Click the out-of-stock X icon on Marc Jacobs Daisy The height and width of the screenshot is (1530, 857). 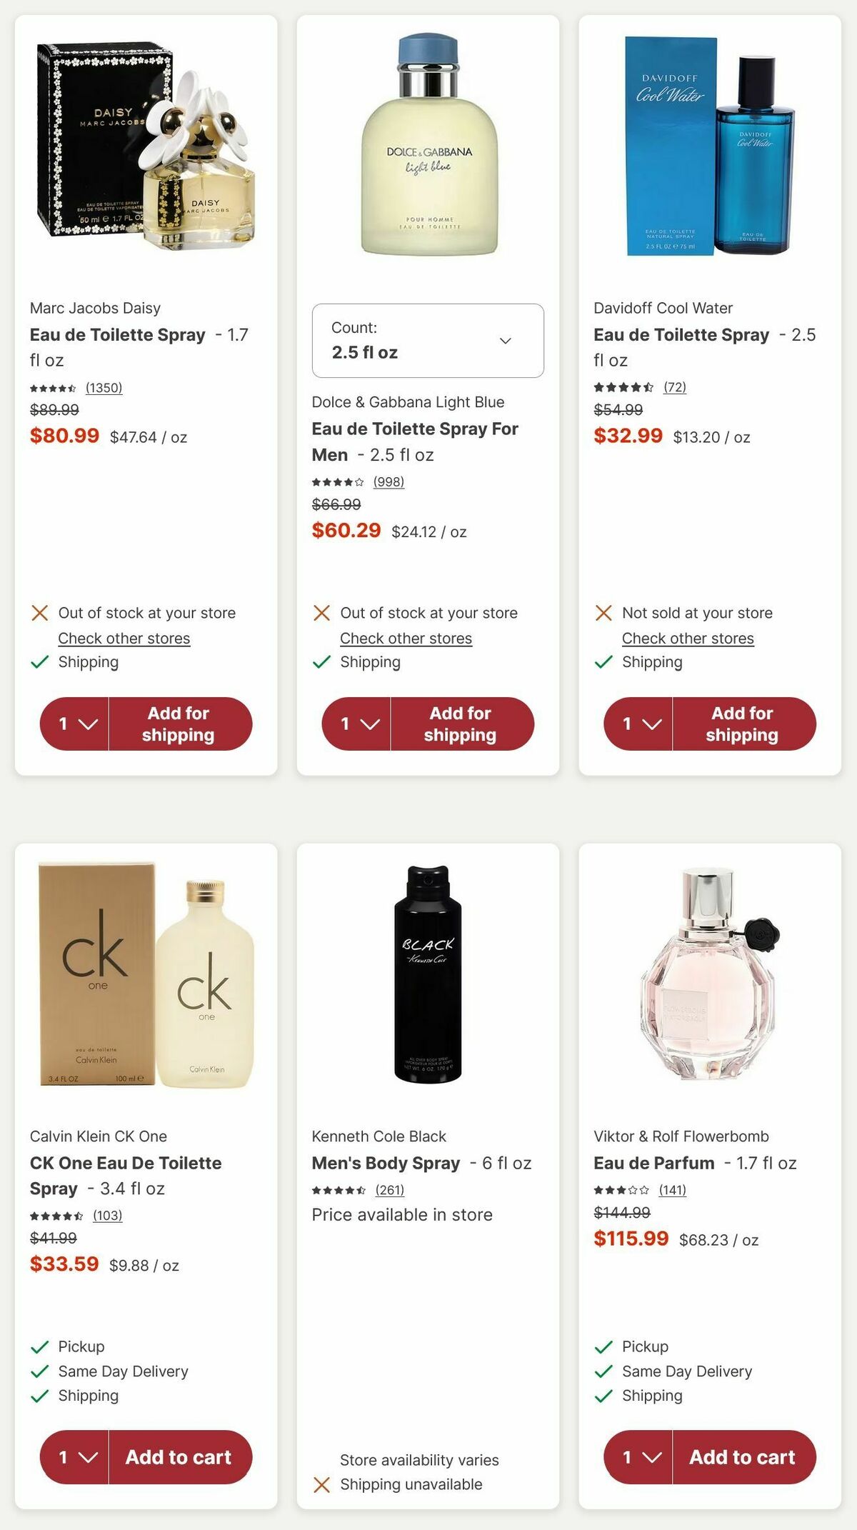click(x=39, y=612)
